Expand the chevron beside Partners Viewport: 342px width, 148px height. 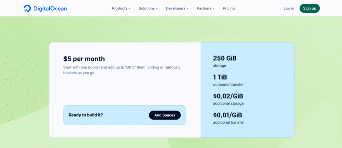pos(214,8)
